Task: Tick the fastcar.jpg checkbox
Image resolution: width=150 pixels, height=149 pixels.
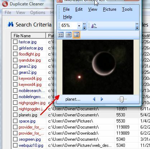Action: pyautogui.click(x=15, y=42)
